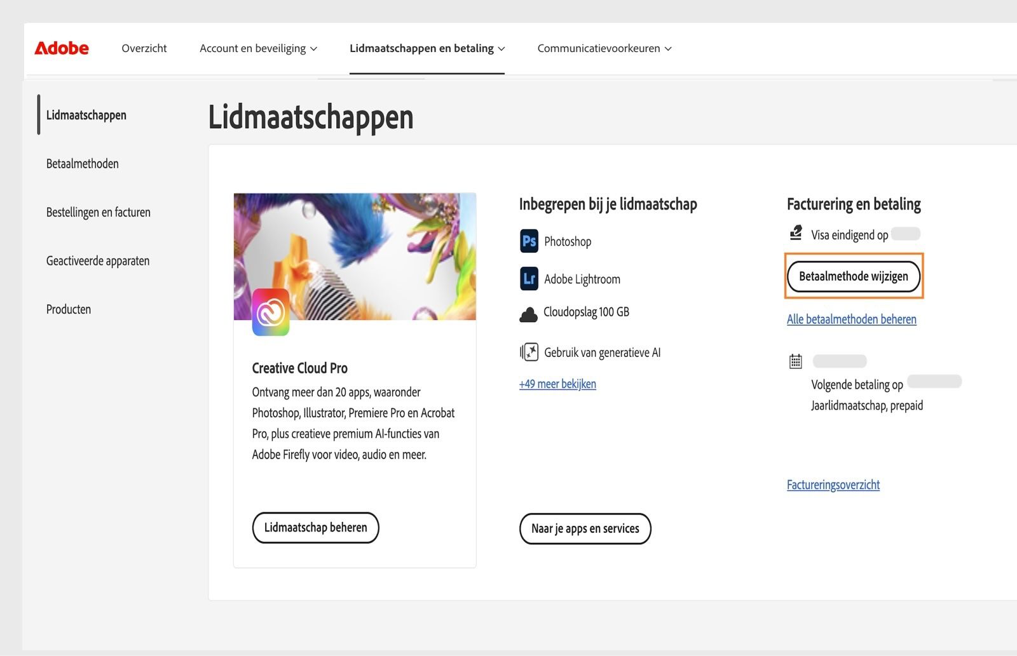Go to Geactiveerde apparaten
The height and width of the screenshot is (656, 1017).
coord(98,261)
